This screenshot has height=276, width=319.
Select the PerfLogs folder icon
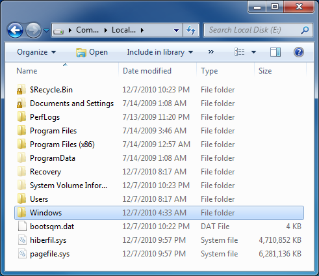(x=21, y=117)
